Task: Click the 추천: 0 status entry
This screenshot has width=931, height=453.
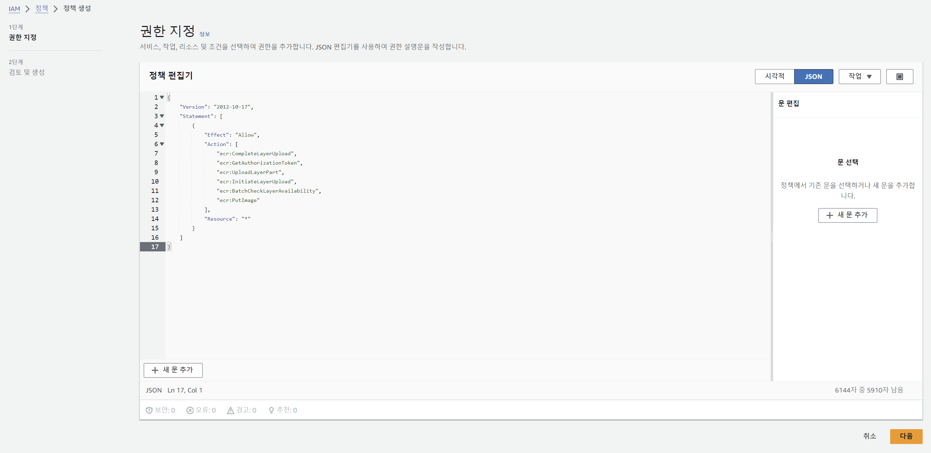Action: 283,410
